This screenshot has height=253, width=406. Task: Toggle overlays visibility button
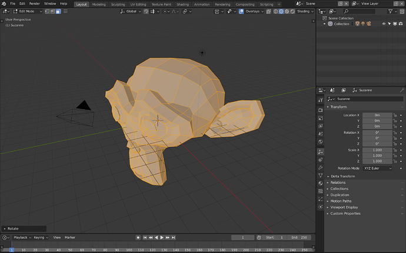point(241,11)
